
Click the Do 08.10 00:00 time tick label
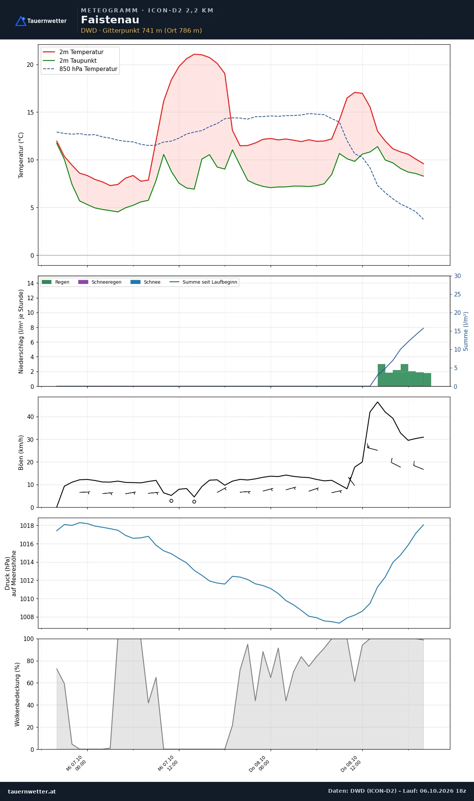[259, 763]
